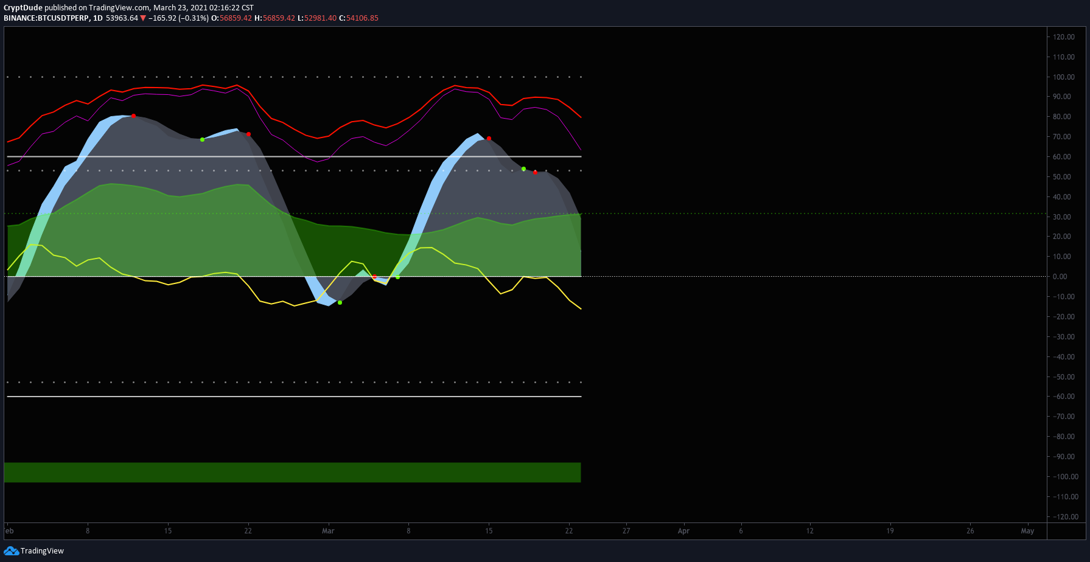
Task: Click the Apr label on the time axis
Action: [683, 531]
